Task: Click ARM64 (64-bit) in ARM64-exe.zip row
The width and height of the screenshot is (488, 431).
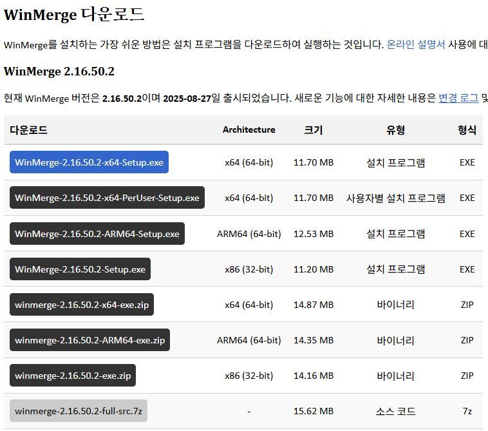Action: (x=249, y=340)
